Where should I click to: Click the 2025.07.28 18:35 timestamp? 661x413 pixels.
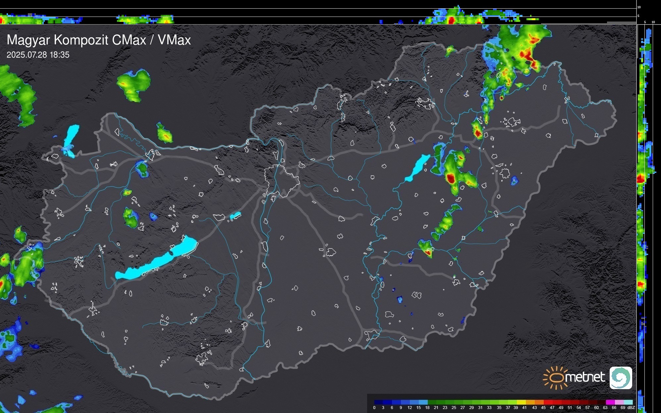(x=38, y=55)
